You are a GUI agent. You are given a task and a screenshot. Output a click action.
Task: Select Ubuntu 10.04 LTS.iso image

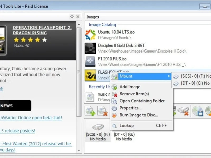[x=148, y=35]
